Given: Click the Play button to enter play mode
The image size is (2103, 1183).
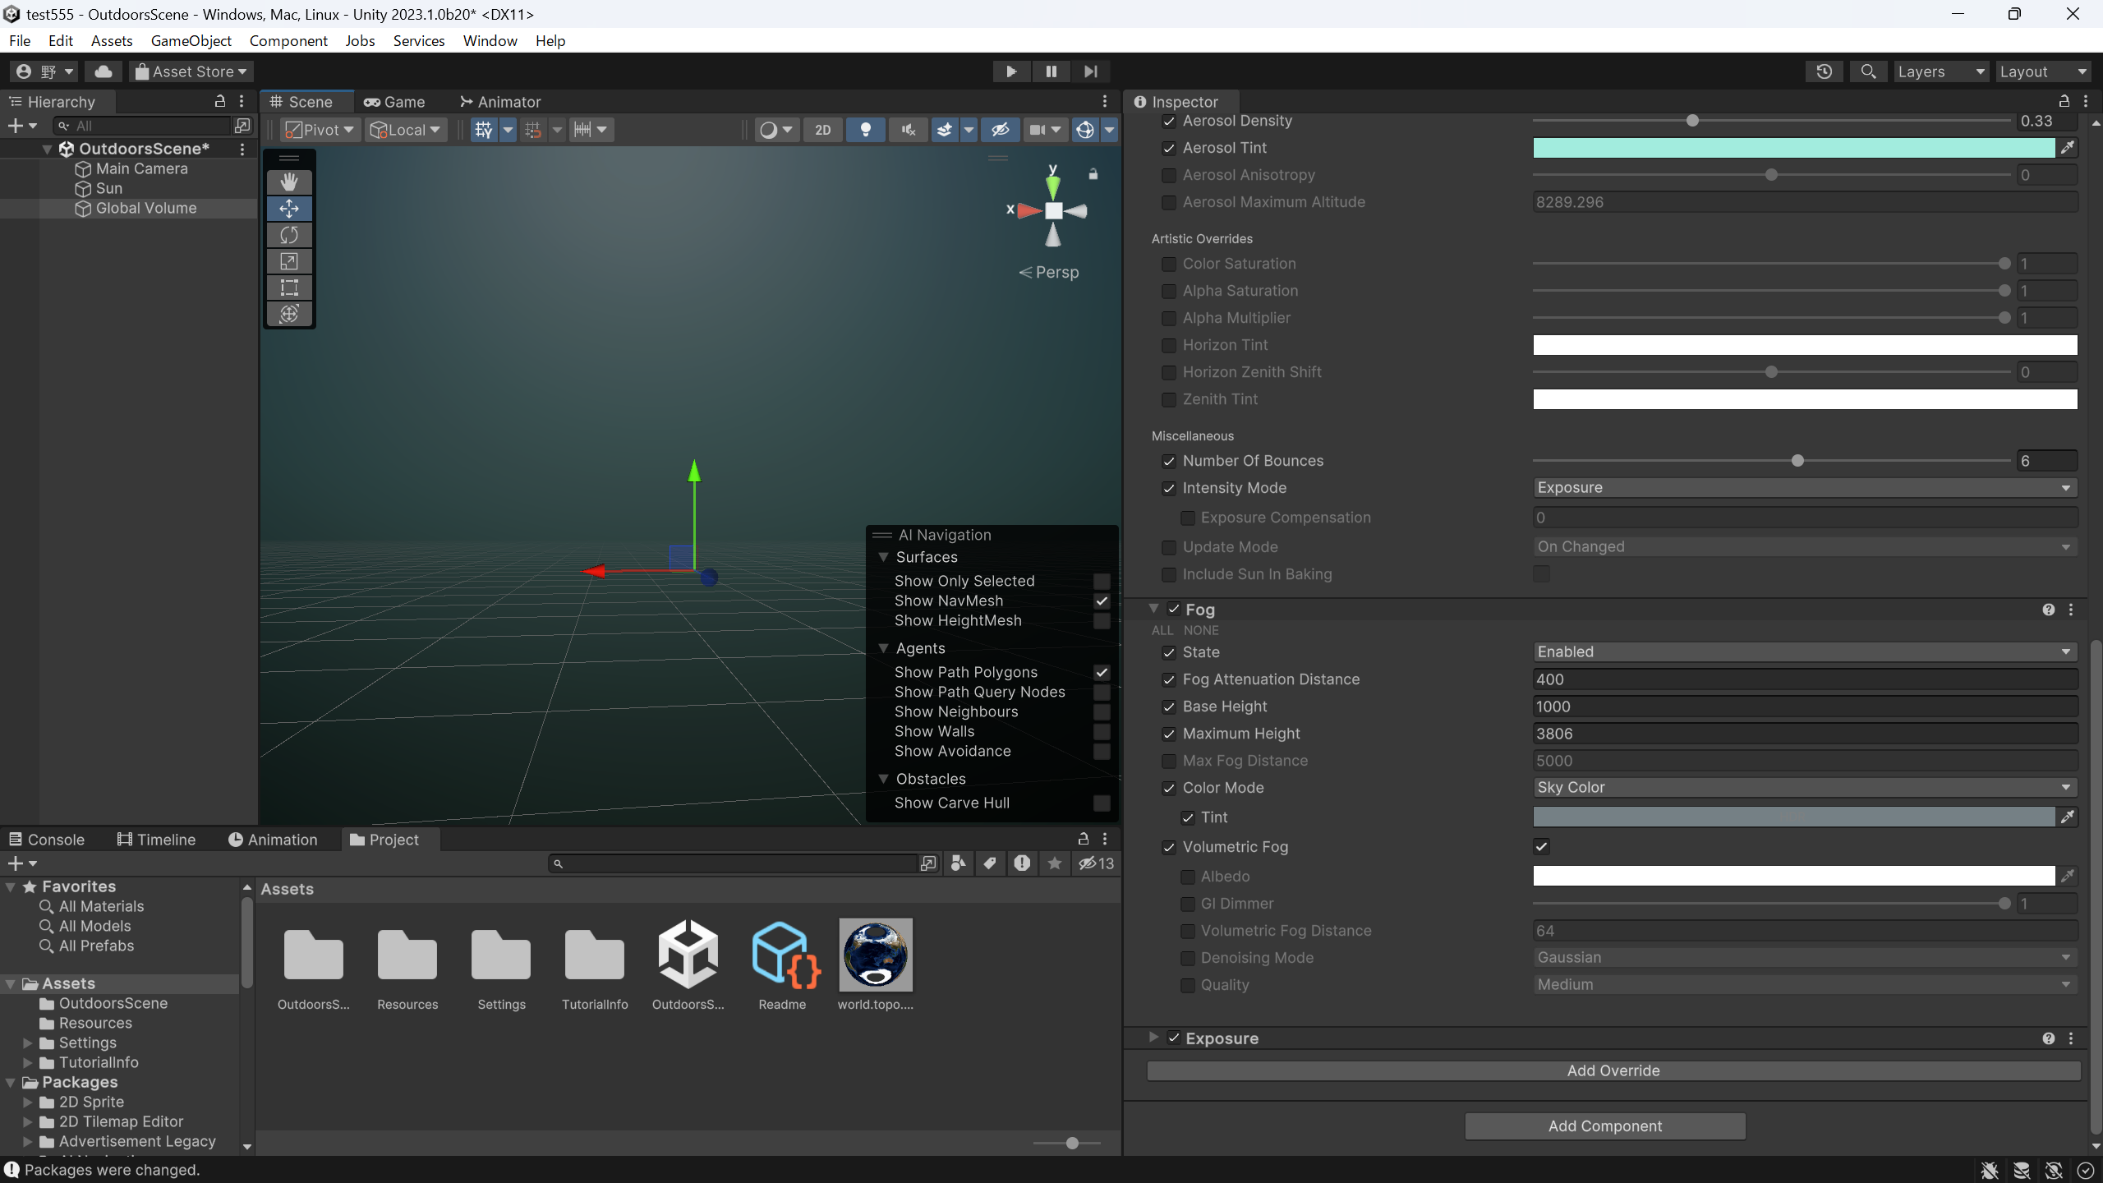Looking at the screenshot, I should pos(1010,71).
